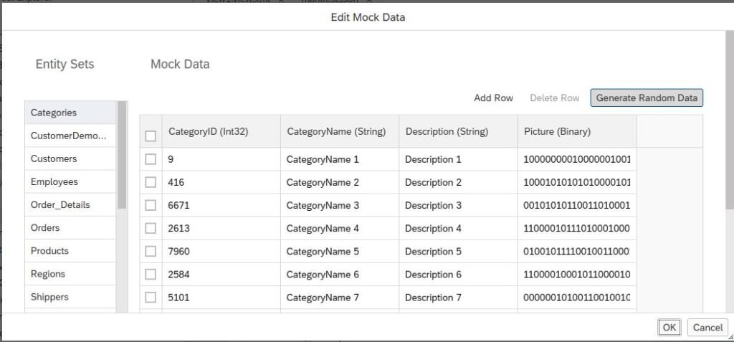Click Delete Row button

click(x=554, y=98)
